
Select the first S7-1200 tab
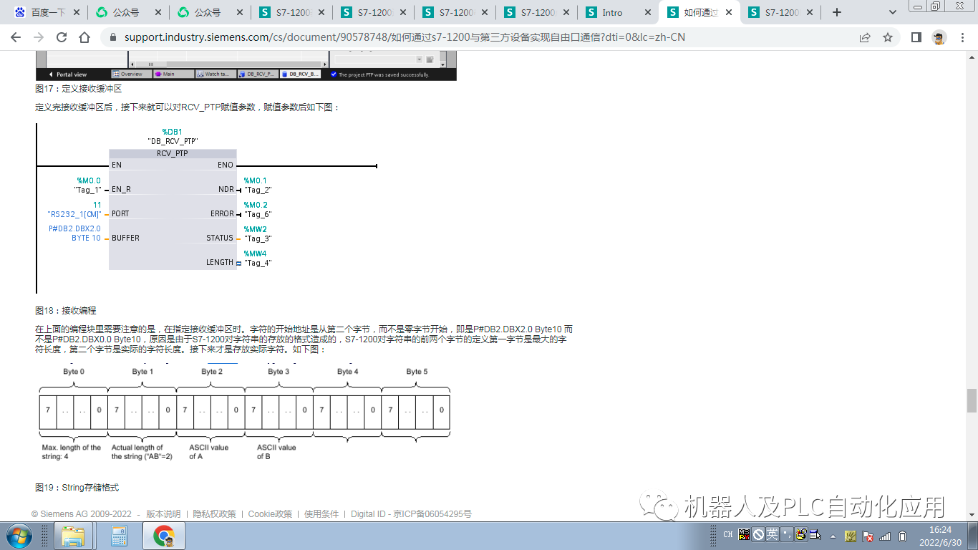pyautogui.click(x=291, y=12)
